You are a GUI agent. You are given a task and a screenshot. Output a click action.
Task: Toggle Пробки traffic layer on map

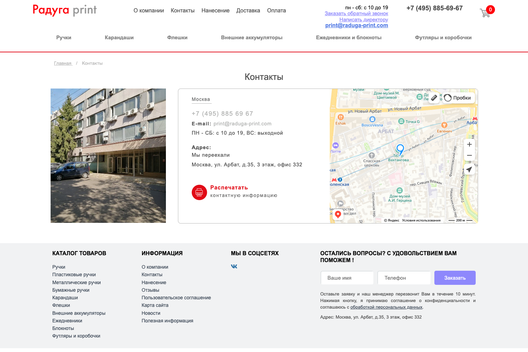[458, 98]
